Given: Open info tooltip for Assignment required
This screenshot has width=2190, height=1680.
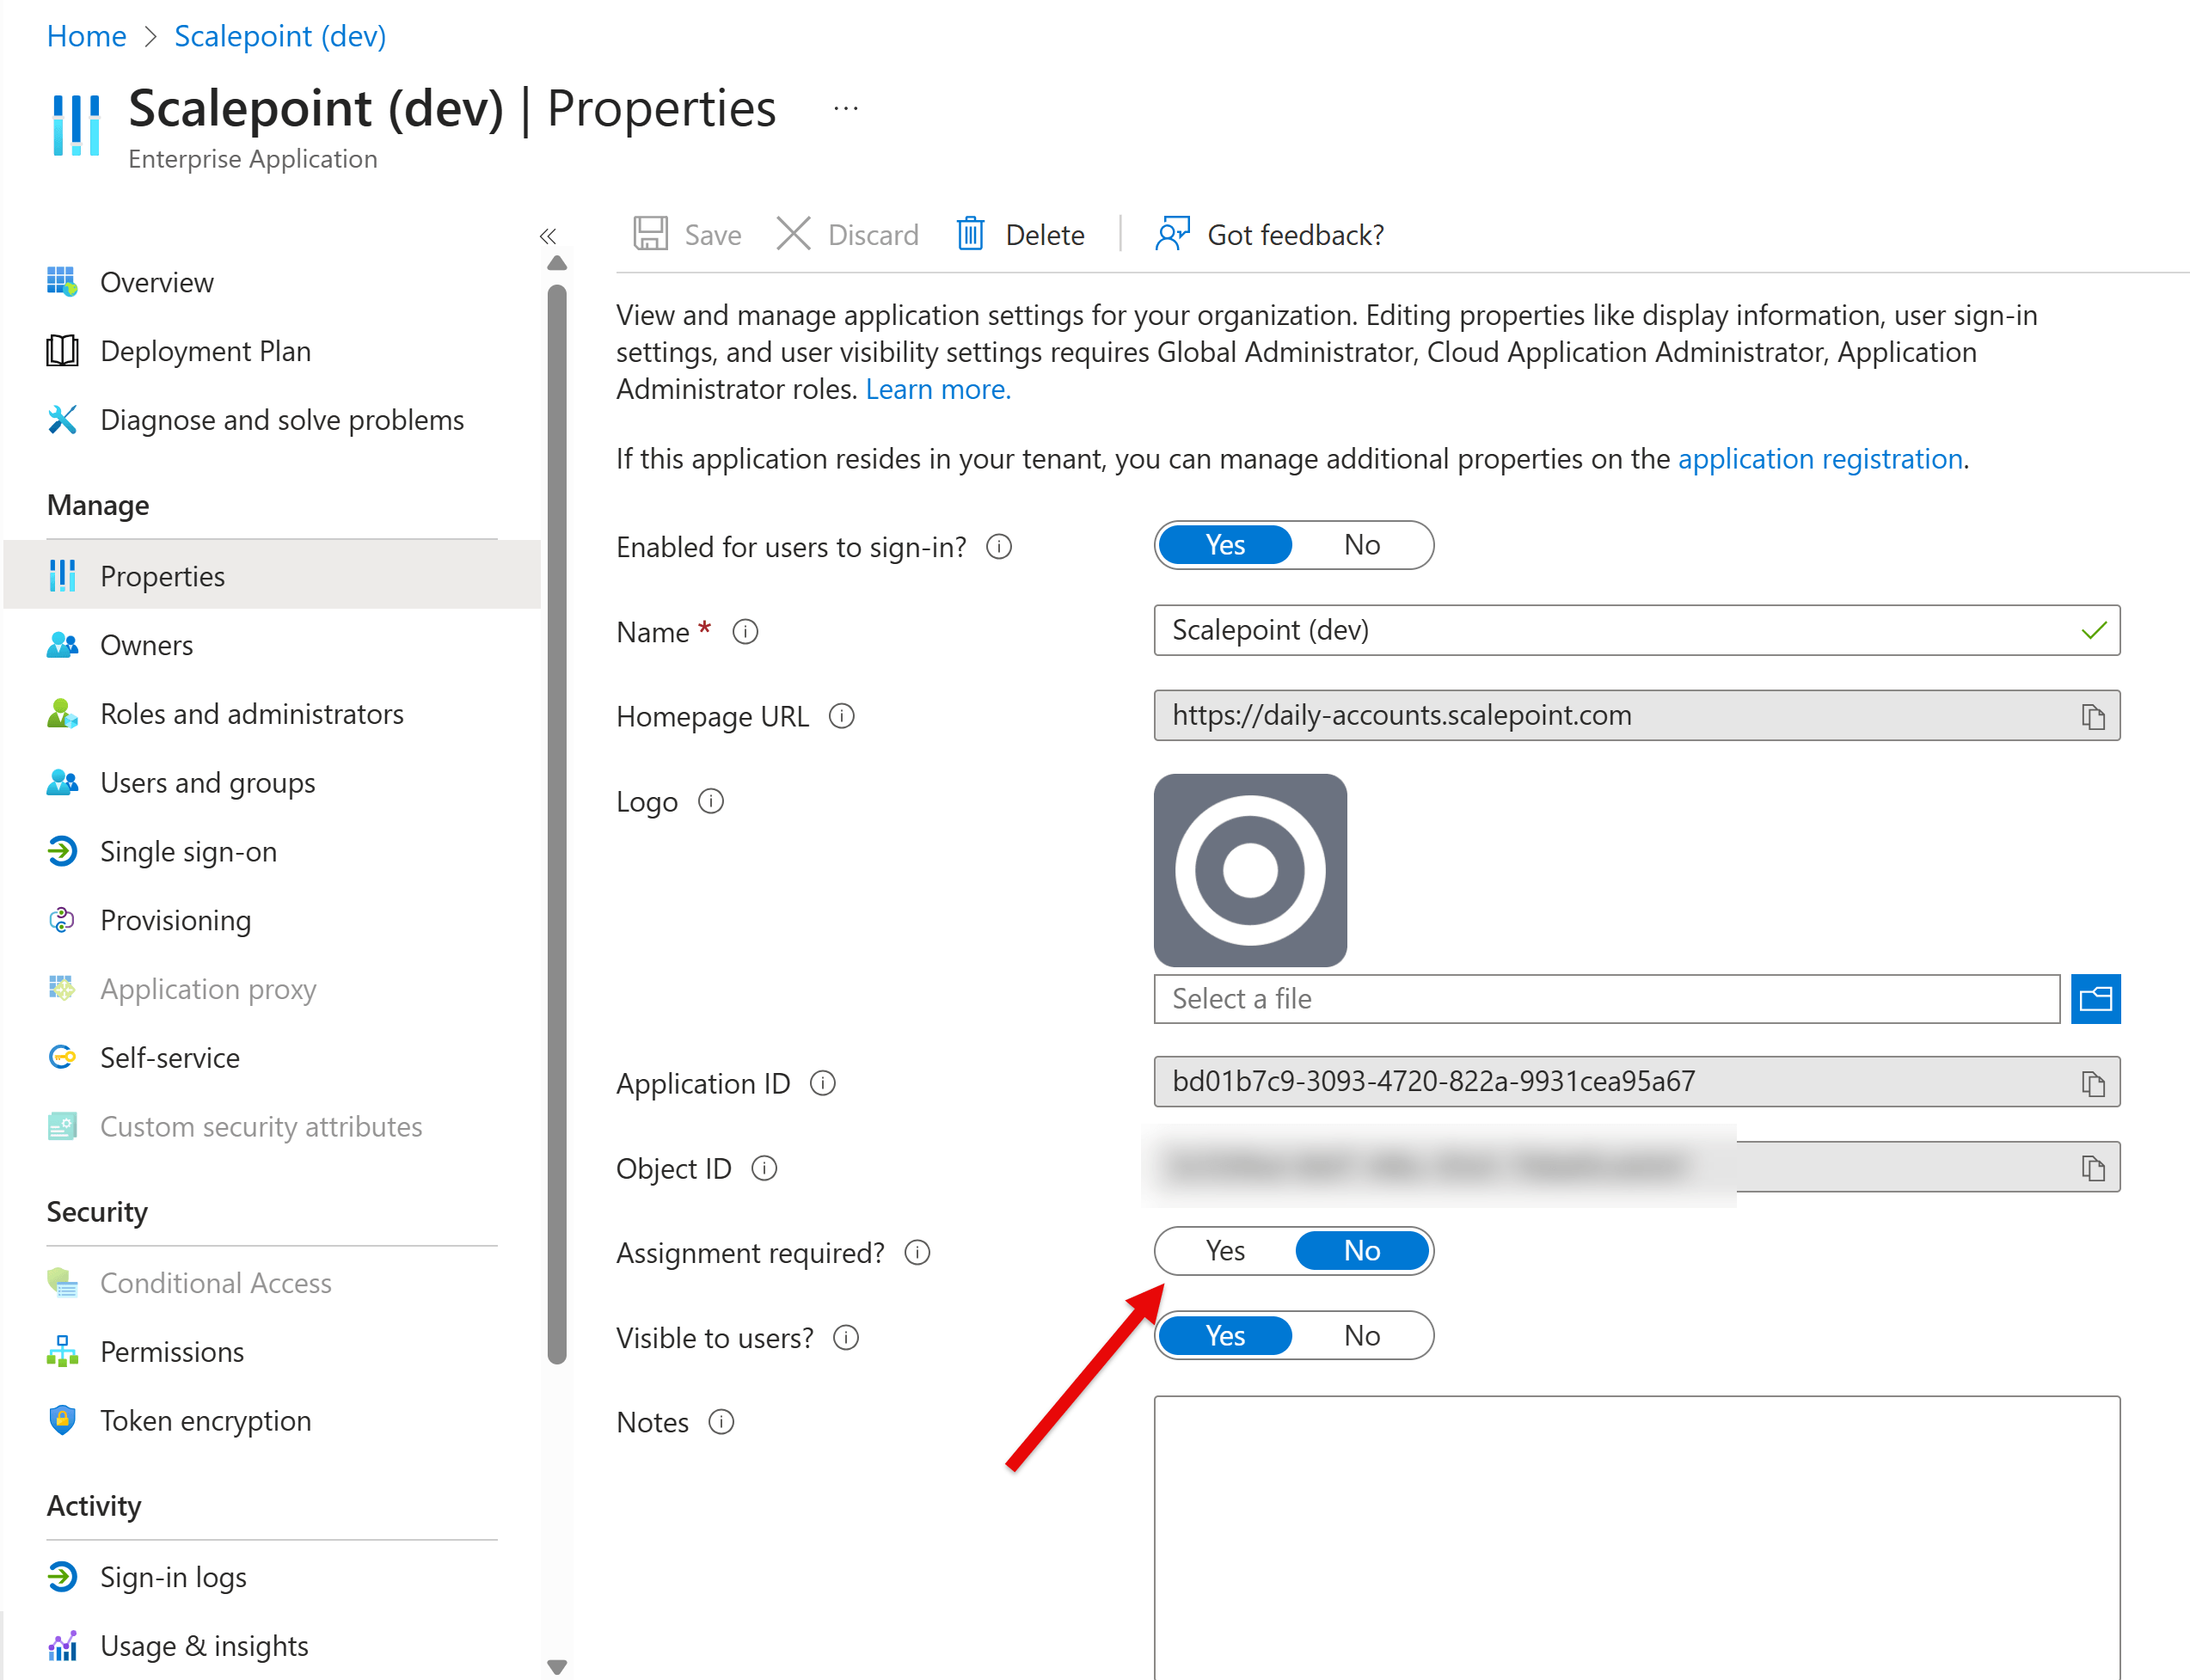Looking at the screenshot, I should pyautogui.click(x=917, y=1252).
